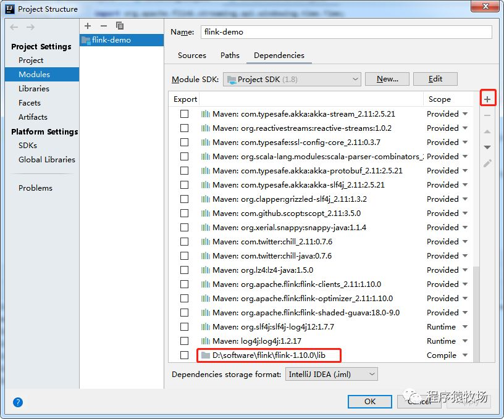Image resolution: width=504 pixels, height=419 pixels.
Task: Toggle export checkbox for reactive-streams:1.0.2
Action: (x=184, y=128)
